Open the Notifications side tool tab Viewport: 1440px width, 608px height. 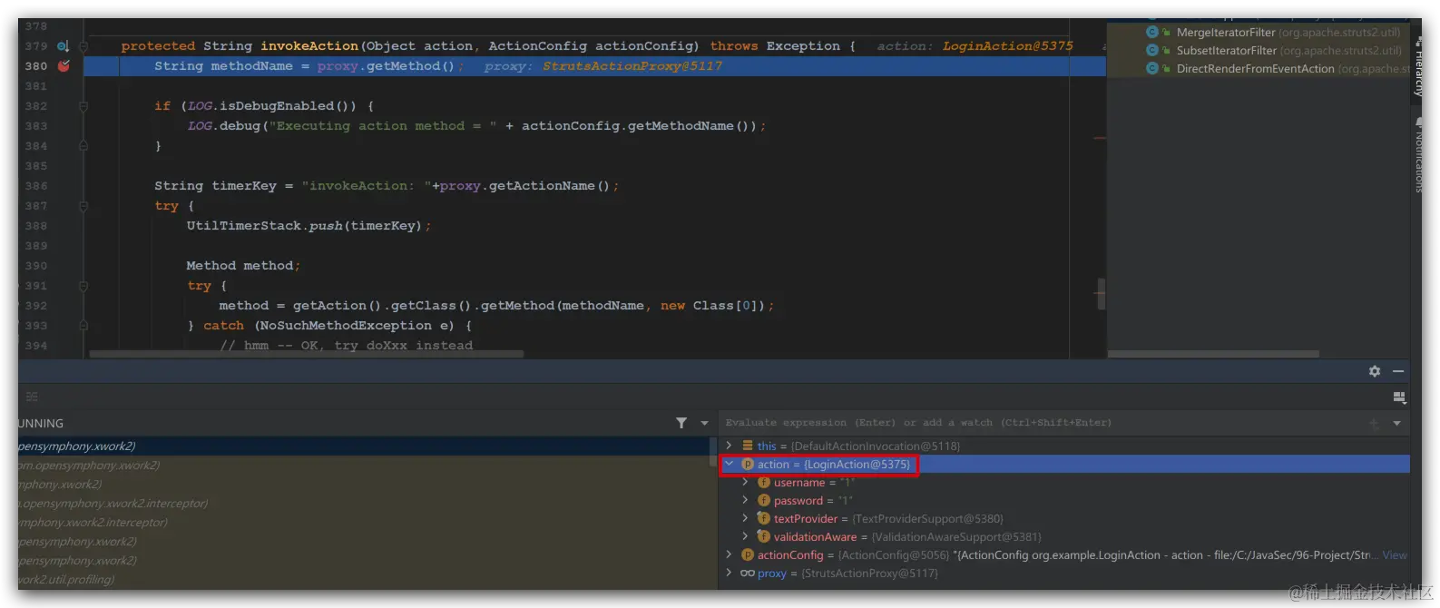pyautogui.click(x=1418, y=156)
